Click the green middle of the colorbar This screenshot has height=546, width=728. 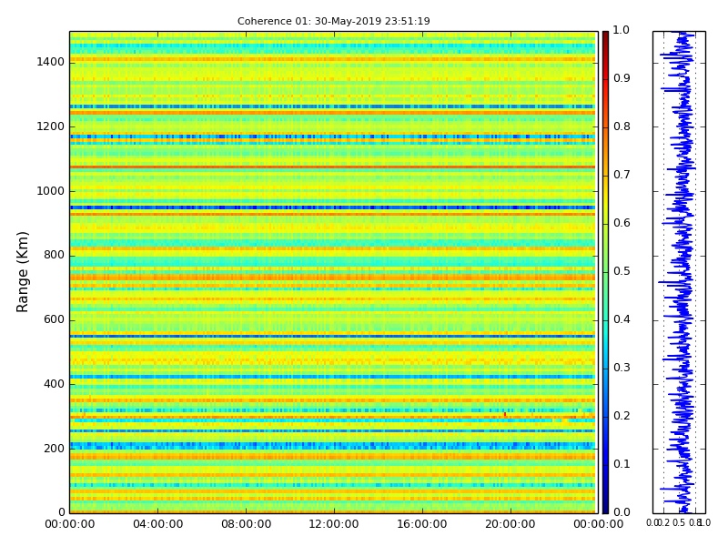[605, 272]
